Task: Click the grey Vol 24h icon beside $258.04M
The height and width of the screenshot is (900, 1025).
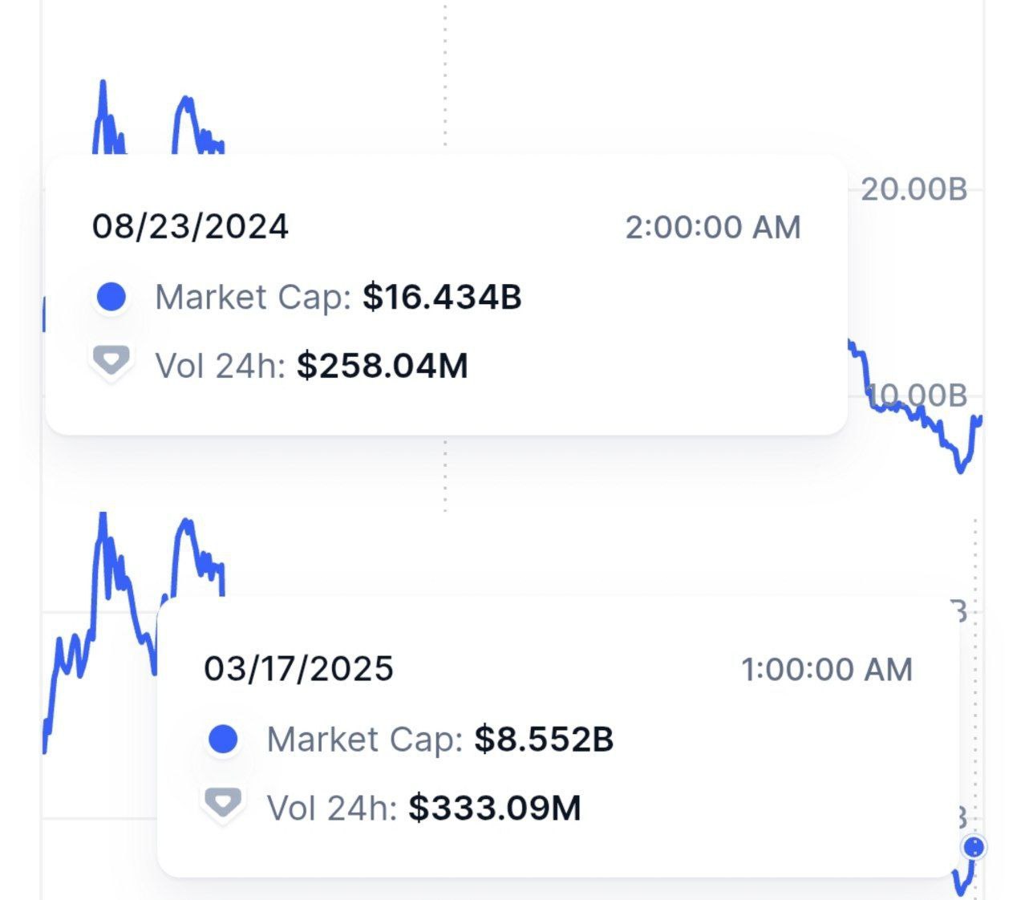Action: pyautogui.click(x=111, y=362)
